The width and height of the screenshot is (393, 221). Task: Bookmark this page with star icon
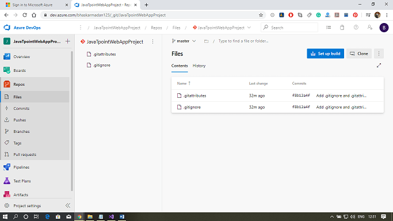tap(261, 15)
